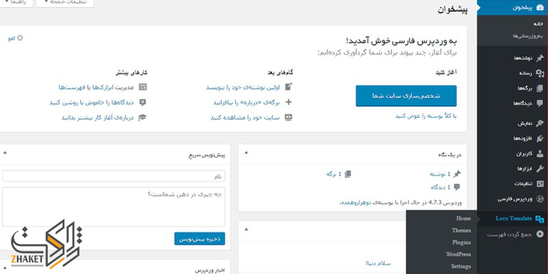Open به‌روزرسانی‌ها updates submenu item
This screenshot has height=274, width=548.
pos(527,36)
